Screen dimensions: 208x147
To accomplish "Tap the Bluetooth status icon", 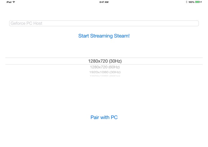I will coord(186,2).
